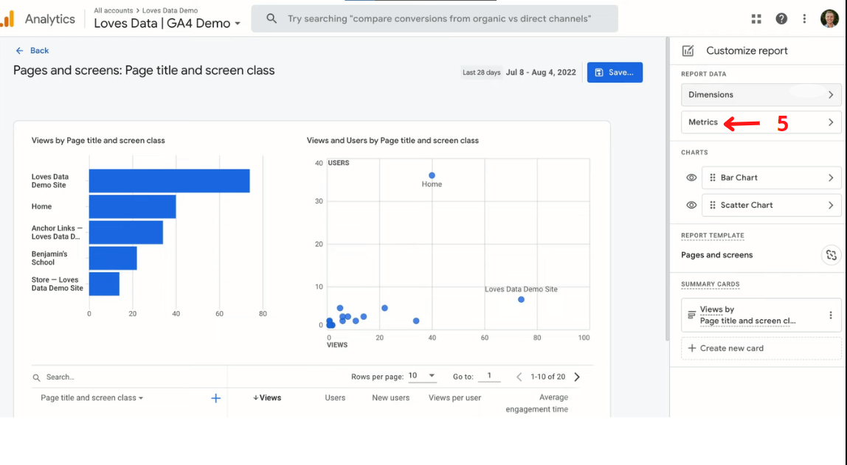Screen dimensions: 847x465
Task: Hide the Scatter Chart
Action: 691,205
